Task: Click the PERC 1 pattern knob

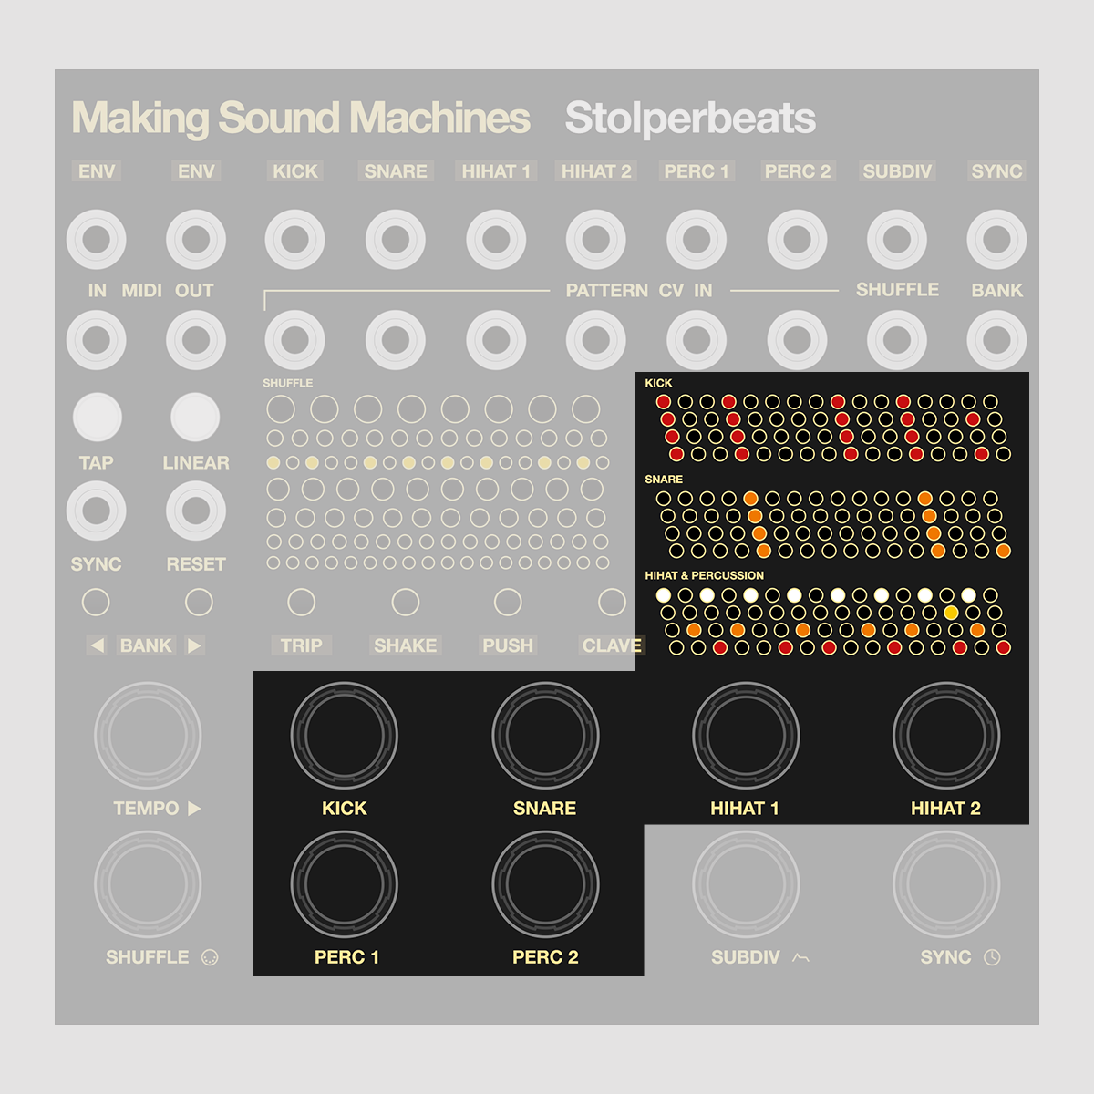Action: point(345,884)
